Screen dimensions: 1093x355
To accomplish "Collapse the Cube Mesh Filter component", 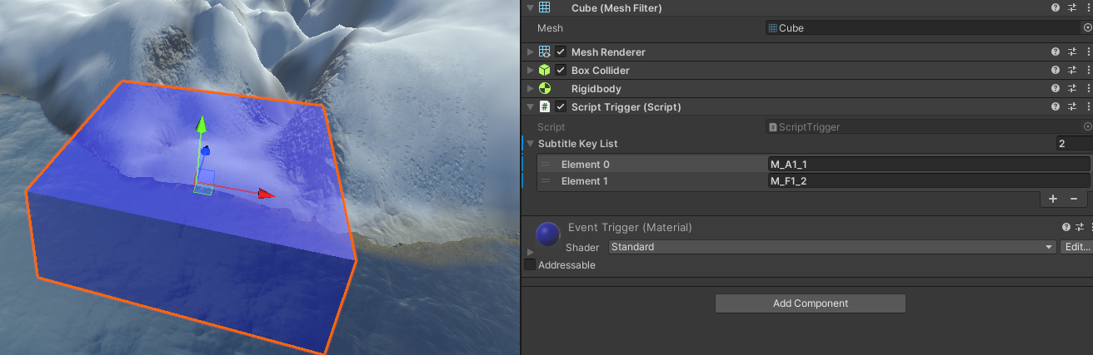I will [x=531, y=7].
